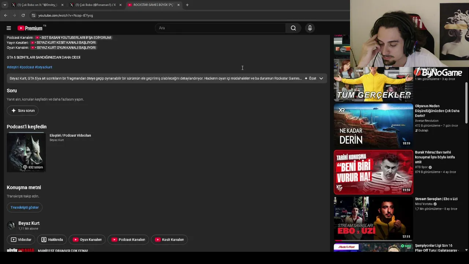Open the Beyaz Kurt channel avatar
The height and width of the screenshot is (264, 469).
pos(11,225)
